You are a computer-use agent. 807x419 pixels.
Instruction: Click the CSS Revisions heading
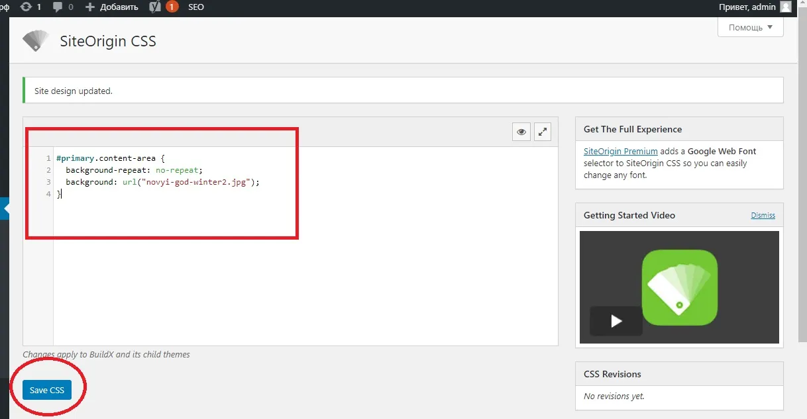pos(612,374)
